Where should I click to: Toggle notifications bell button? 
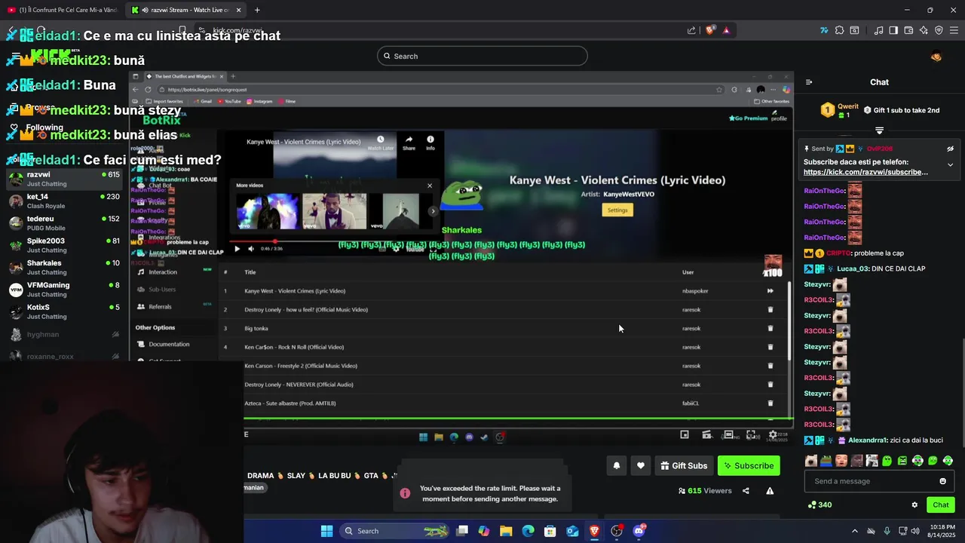pos(617,465)
